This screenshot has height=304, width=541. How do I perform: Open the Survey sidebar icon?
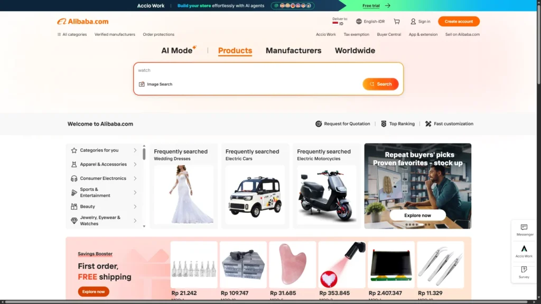524,270
